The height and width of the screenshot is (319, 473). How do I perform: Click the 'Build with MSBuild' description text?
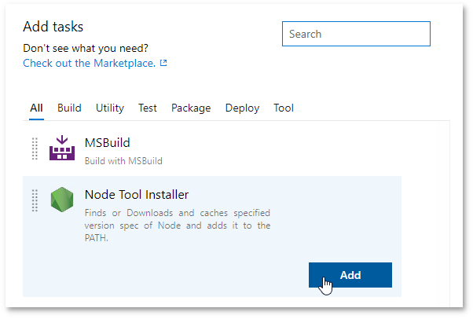pos(123,160)
